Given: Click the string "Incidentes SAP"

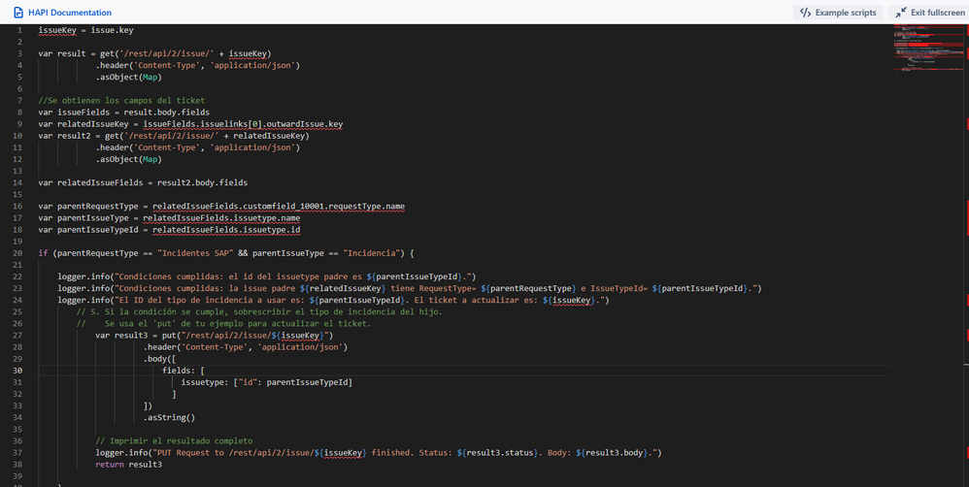Looking at the screenshot, I should click(x=195, y=253).
